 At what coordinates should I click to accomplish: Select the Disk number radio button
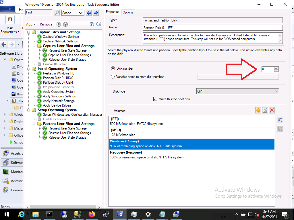tap(113, 68)
